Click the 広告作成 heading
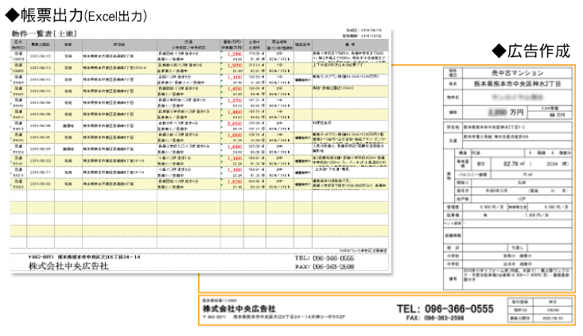 pyautogui.click(x=531, y=51)
